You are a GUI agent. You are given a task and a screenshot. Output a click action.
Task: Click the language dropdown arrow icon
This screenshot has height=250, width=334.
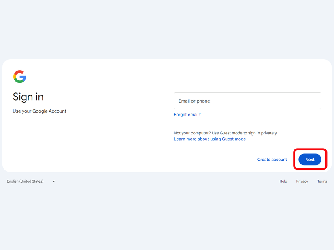pos(54,181)
